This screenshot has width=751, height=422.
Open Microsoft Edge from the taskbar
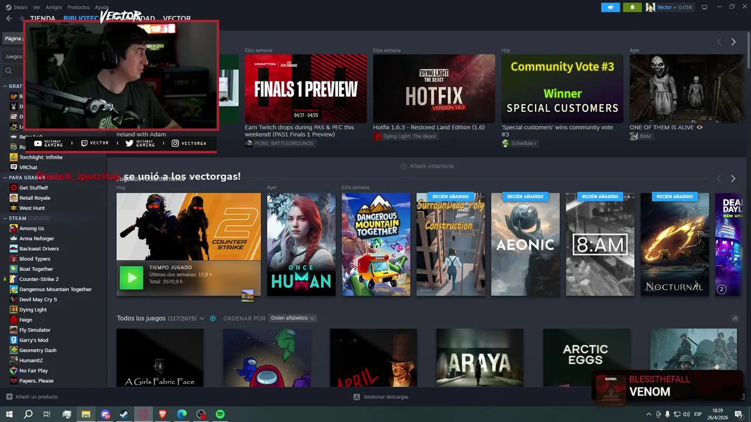pos(182,414)
